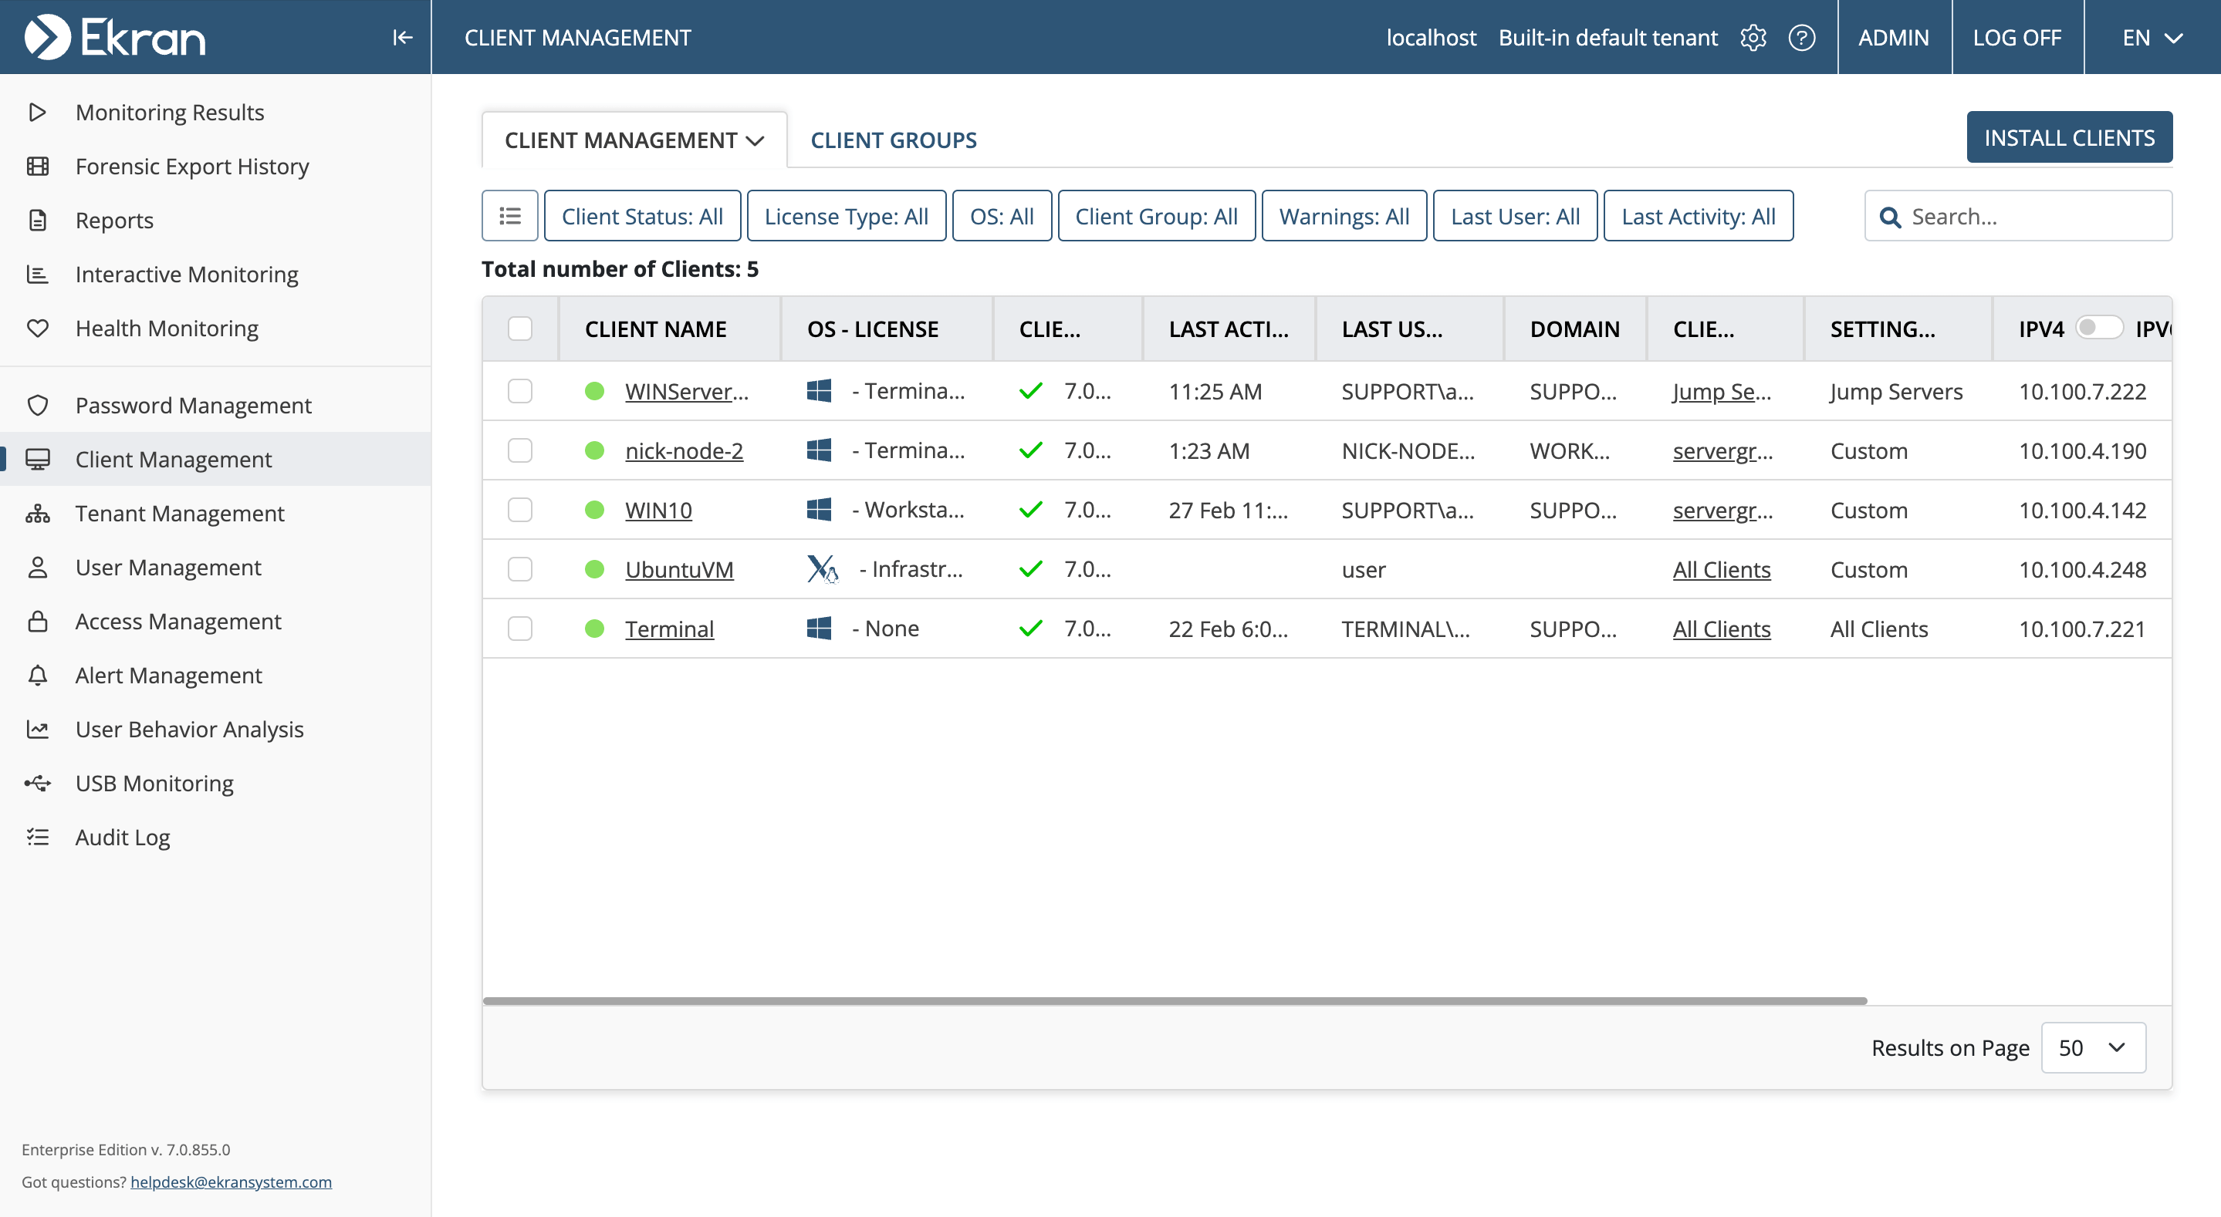Check the UbuntuVM row checkbox
Image resolution: width=2221 pixels, height=1217 pixels.
pyautogui.click(x=520, y=570)
